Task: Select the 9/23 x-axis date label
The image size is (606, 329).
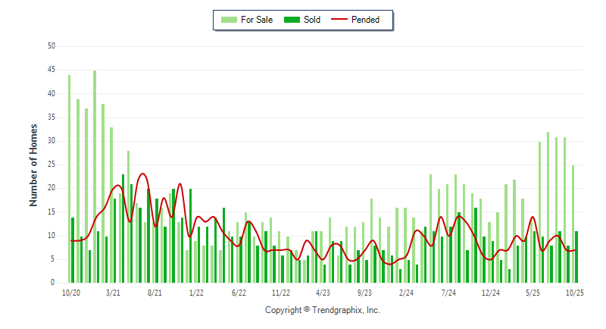Action: point(364,292)
